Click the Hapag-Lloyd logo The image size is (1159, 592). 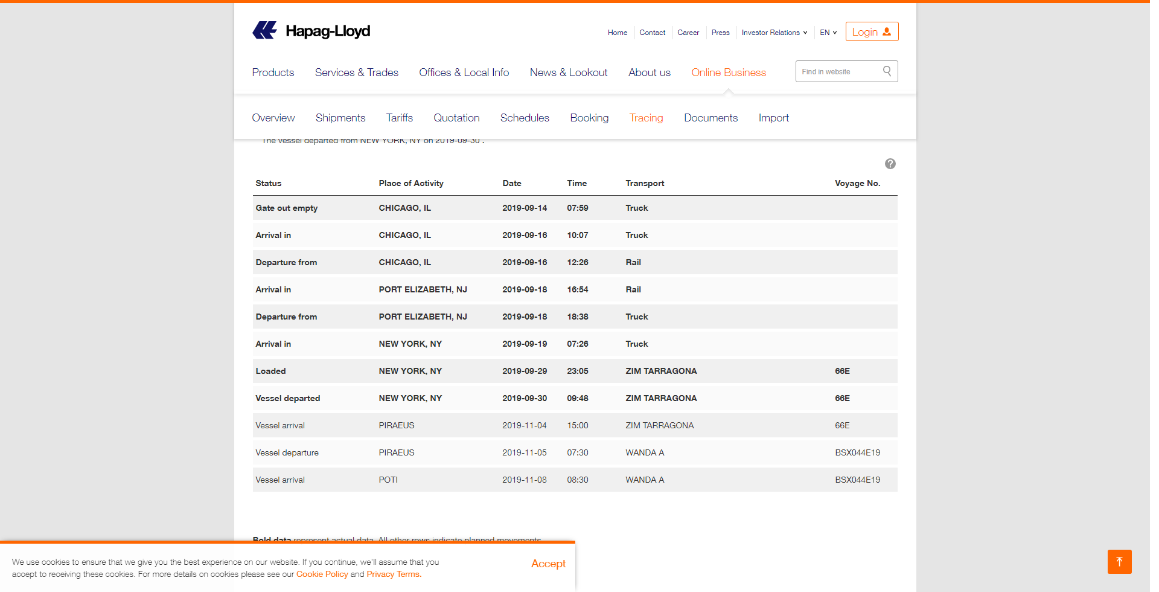[x=311, y=30]
